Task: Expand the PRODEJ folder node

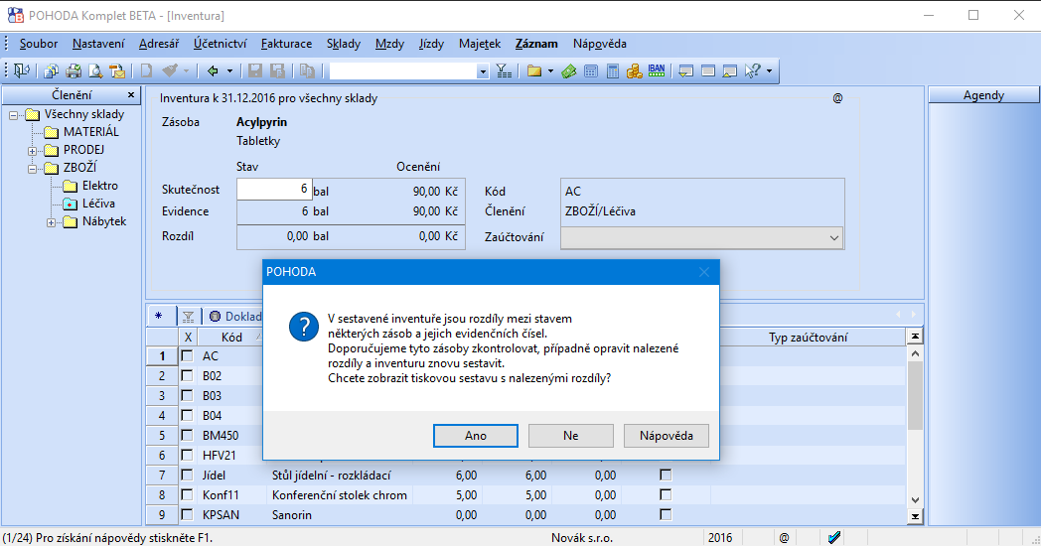Action: (x=32, y=151)
